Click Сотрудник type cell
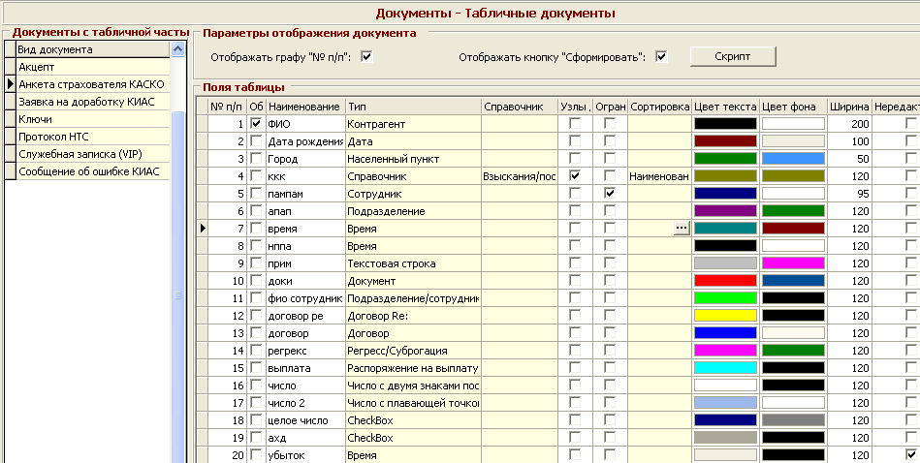This screenshot has height=463, width=920. click(x=413, y=194)
